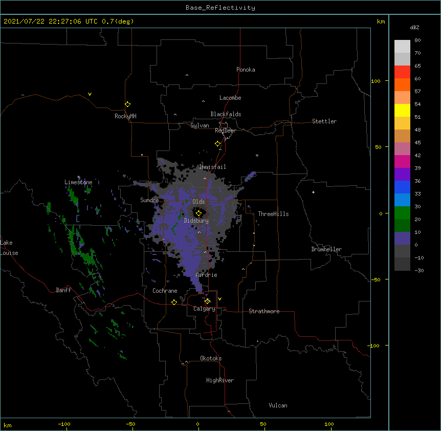Click the Blackfalds label on the map
441x431 pixels.
pyautogui.click(x=226, y=114)
